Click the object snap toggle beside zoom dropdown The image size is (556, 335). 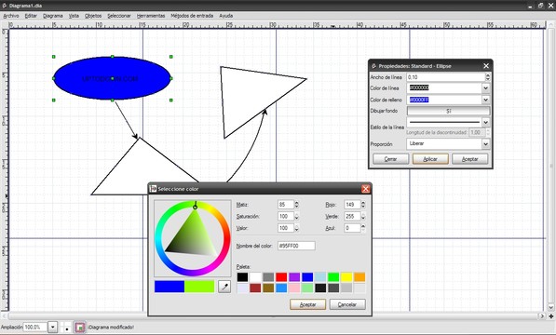(80, 328)
